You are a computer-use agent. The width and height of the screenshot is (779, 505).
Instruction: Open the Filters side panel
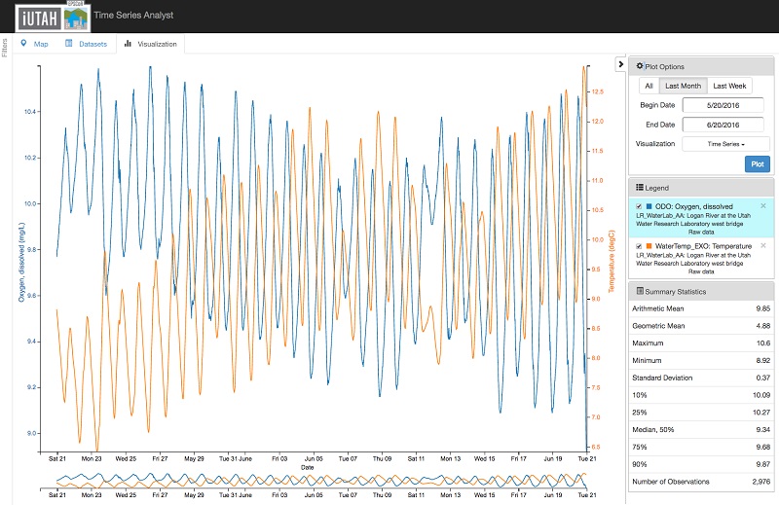point(5,48)
